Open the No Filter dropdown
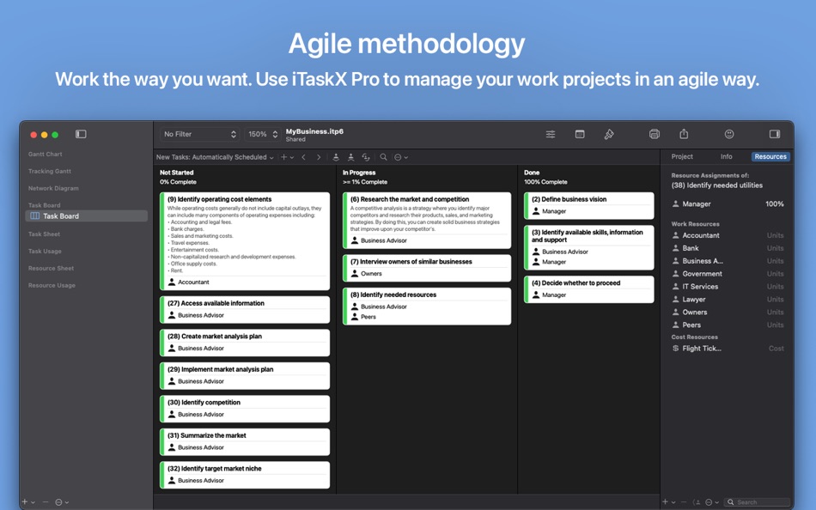 click(199, 134)
